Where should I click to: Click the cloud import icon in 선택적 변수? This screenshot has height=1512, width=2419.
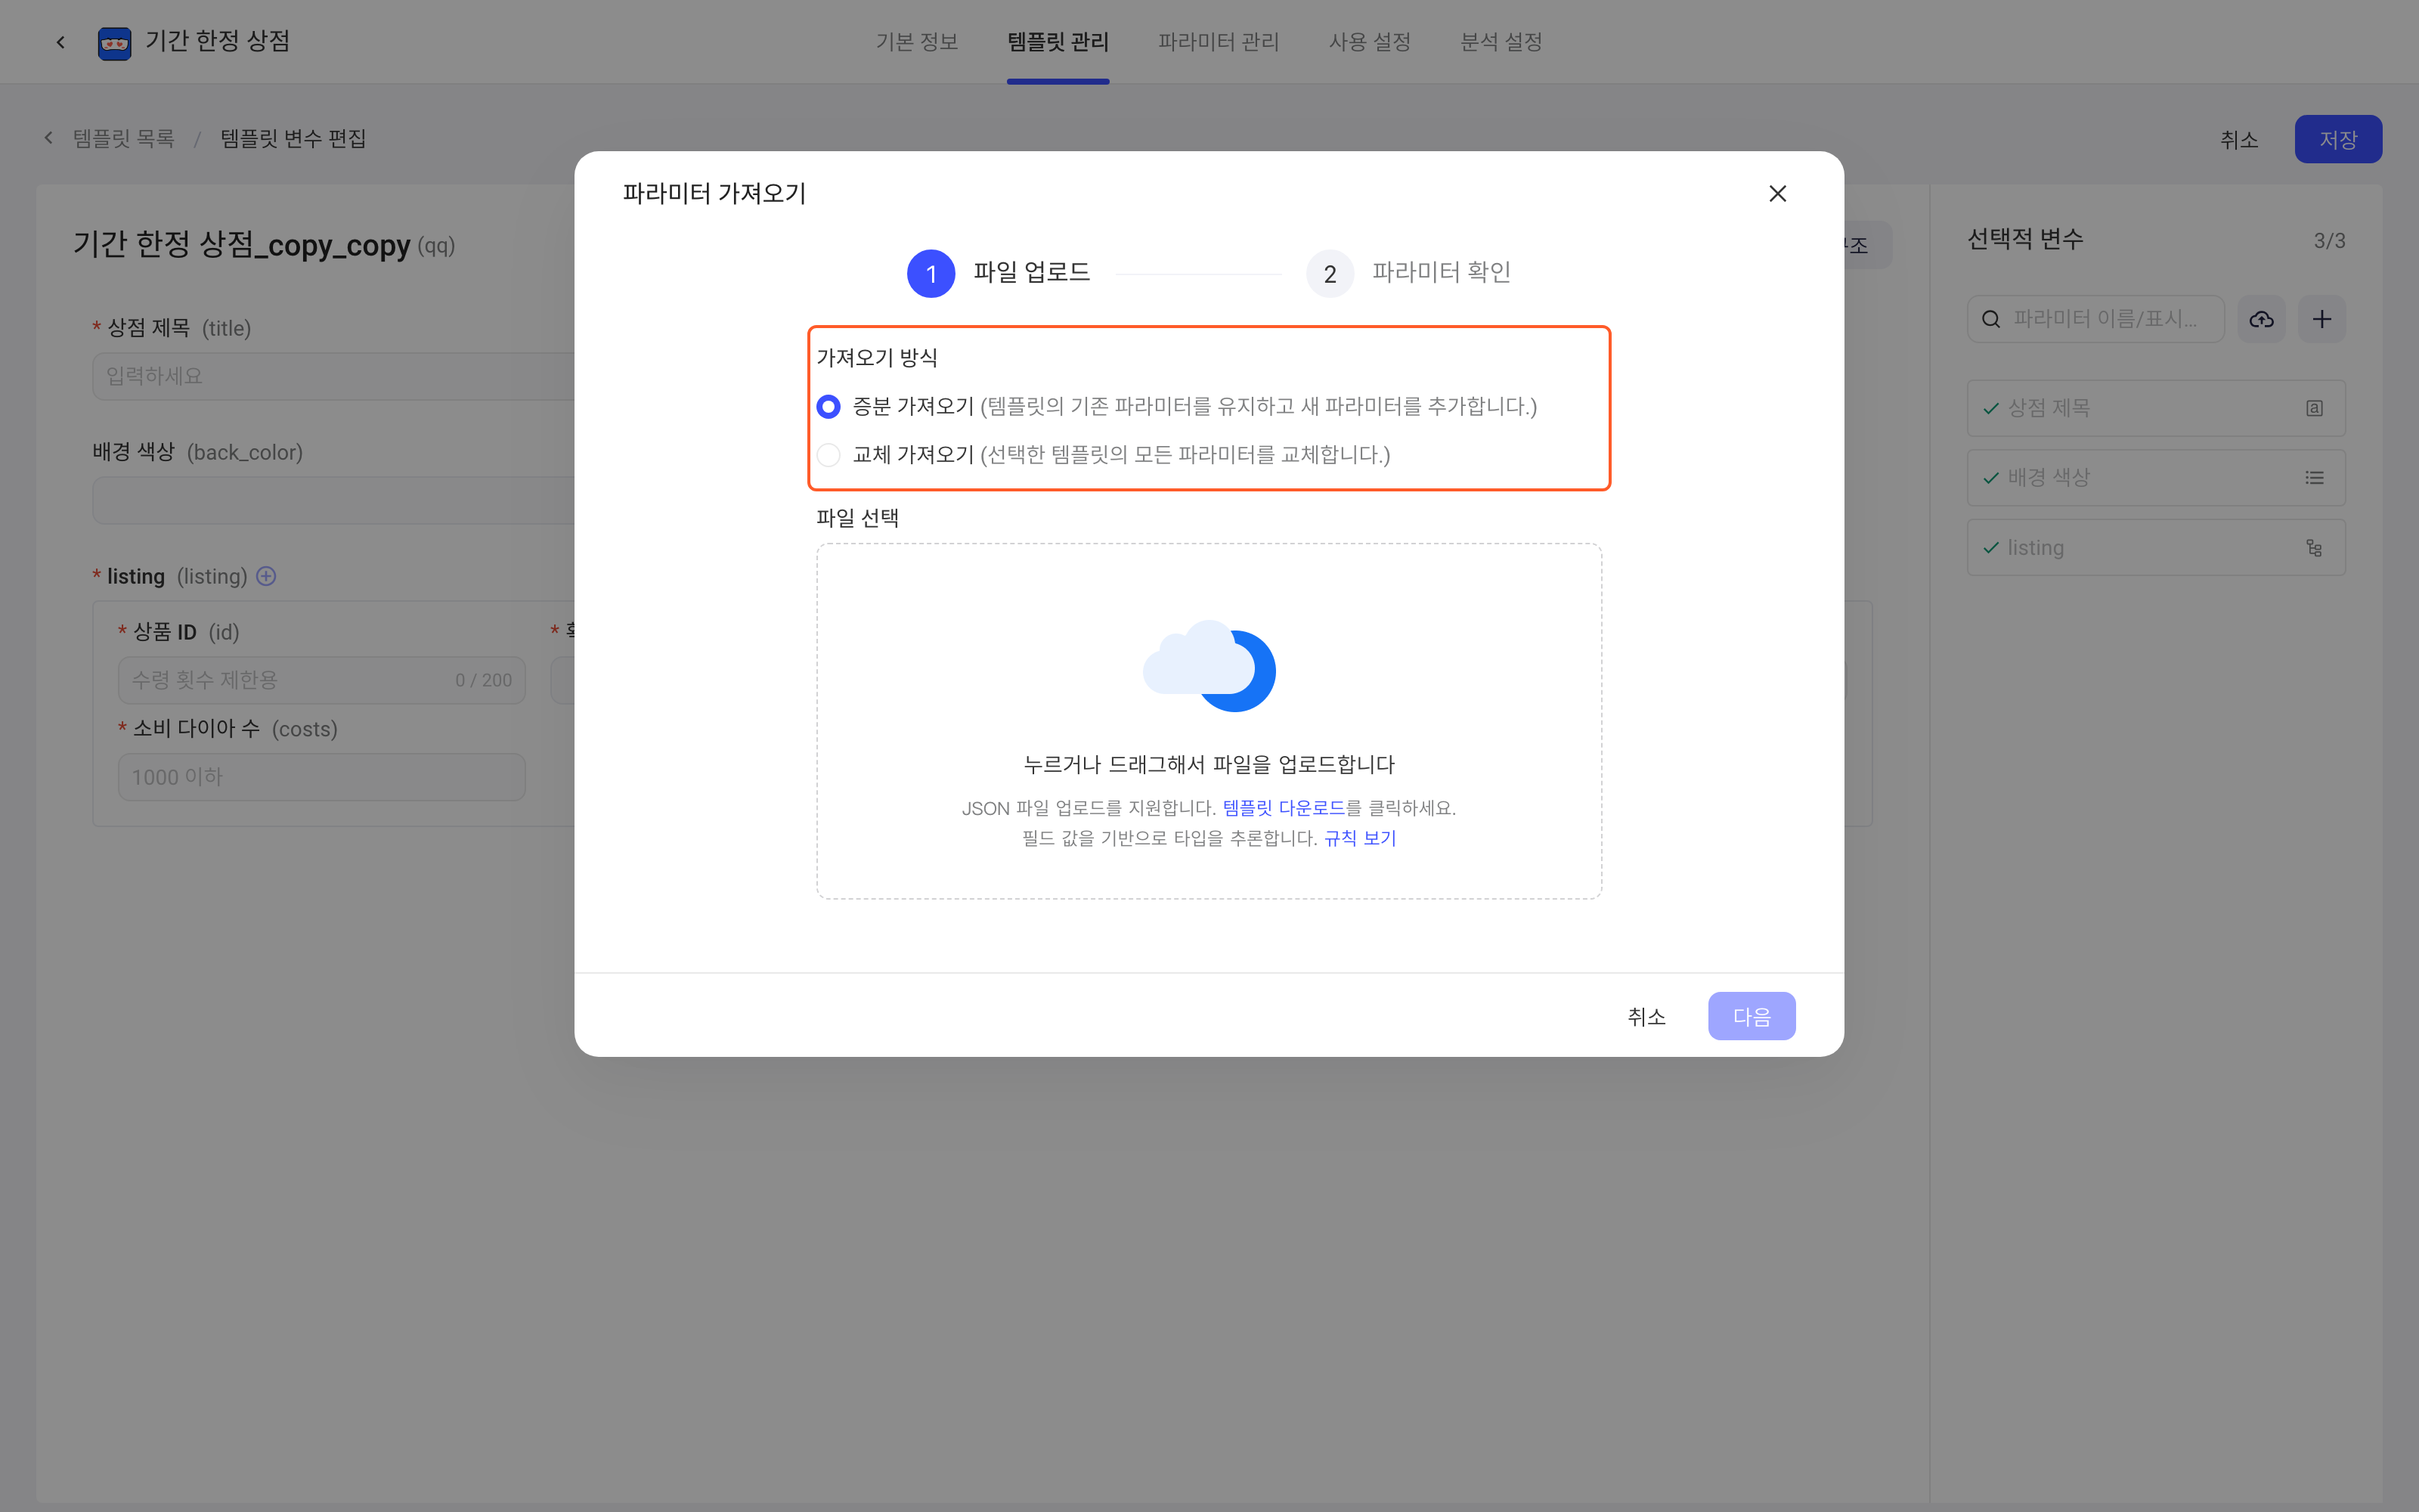click(x=2261, y=319)
